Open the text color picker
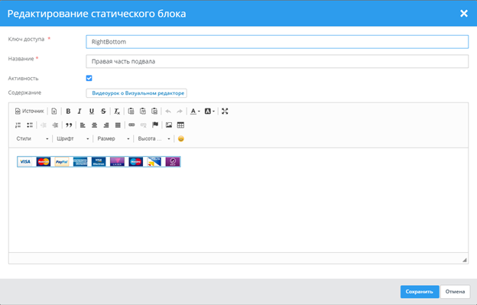Screen dimensions: 477x305 tap(195, 112)
